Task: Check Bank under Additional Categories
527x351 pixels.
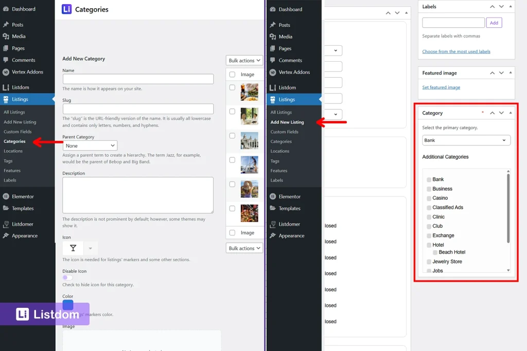Action: pyautogui.click(x=429, y=179)
